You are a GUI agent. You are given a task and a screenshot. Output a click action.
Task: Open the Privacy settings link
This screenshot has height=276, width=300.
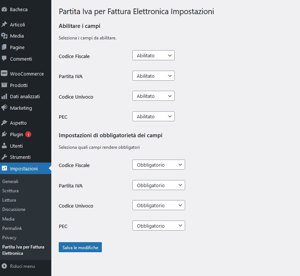9,237
